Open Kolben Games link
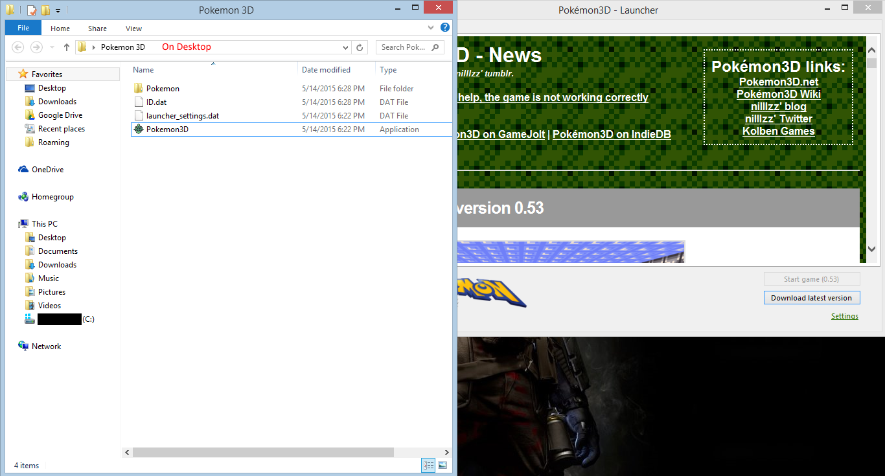Screen dimensions: 885x476 (779, 131)
